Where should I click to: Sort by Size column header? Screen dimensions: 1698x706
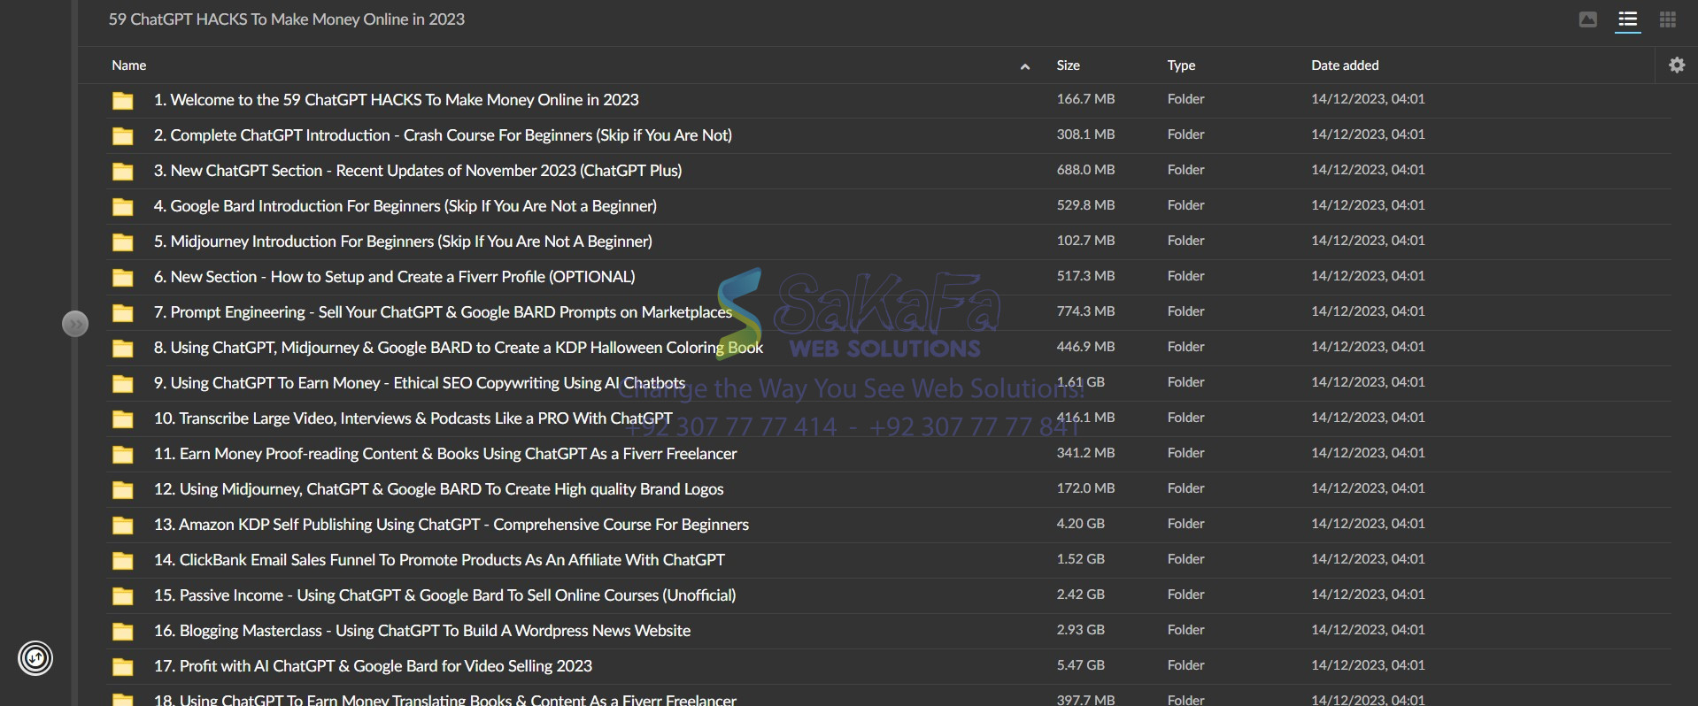(x=1069, y=65)
